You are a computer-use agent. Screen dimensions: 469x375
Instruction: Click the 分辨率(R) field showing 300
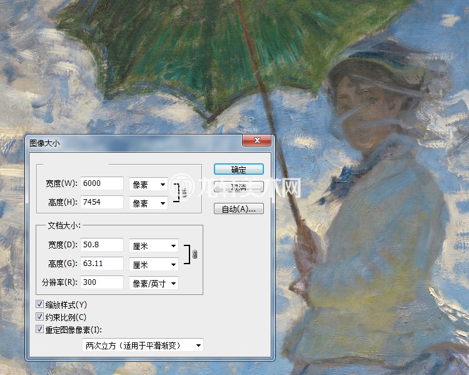(x=102, y=282)
